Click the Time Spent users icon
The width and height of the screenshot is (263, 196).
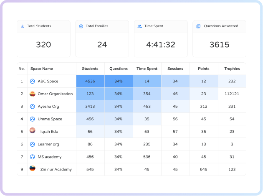pos(140,26)
